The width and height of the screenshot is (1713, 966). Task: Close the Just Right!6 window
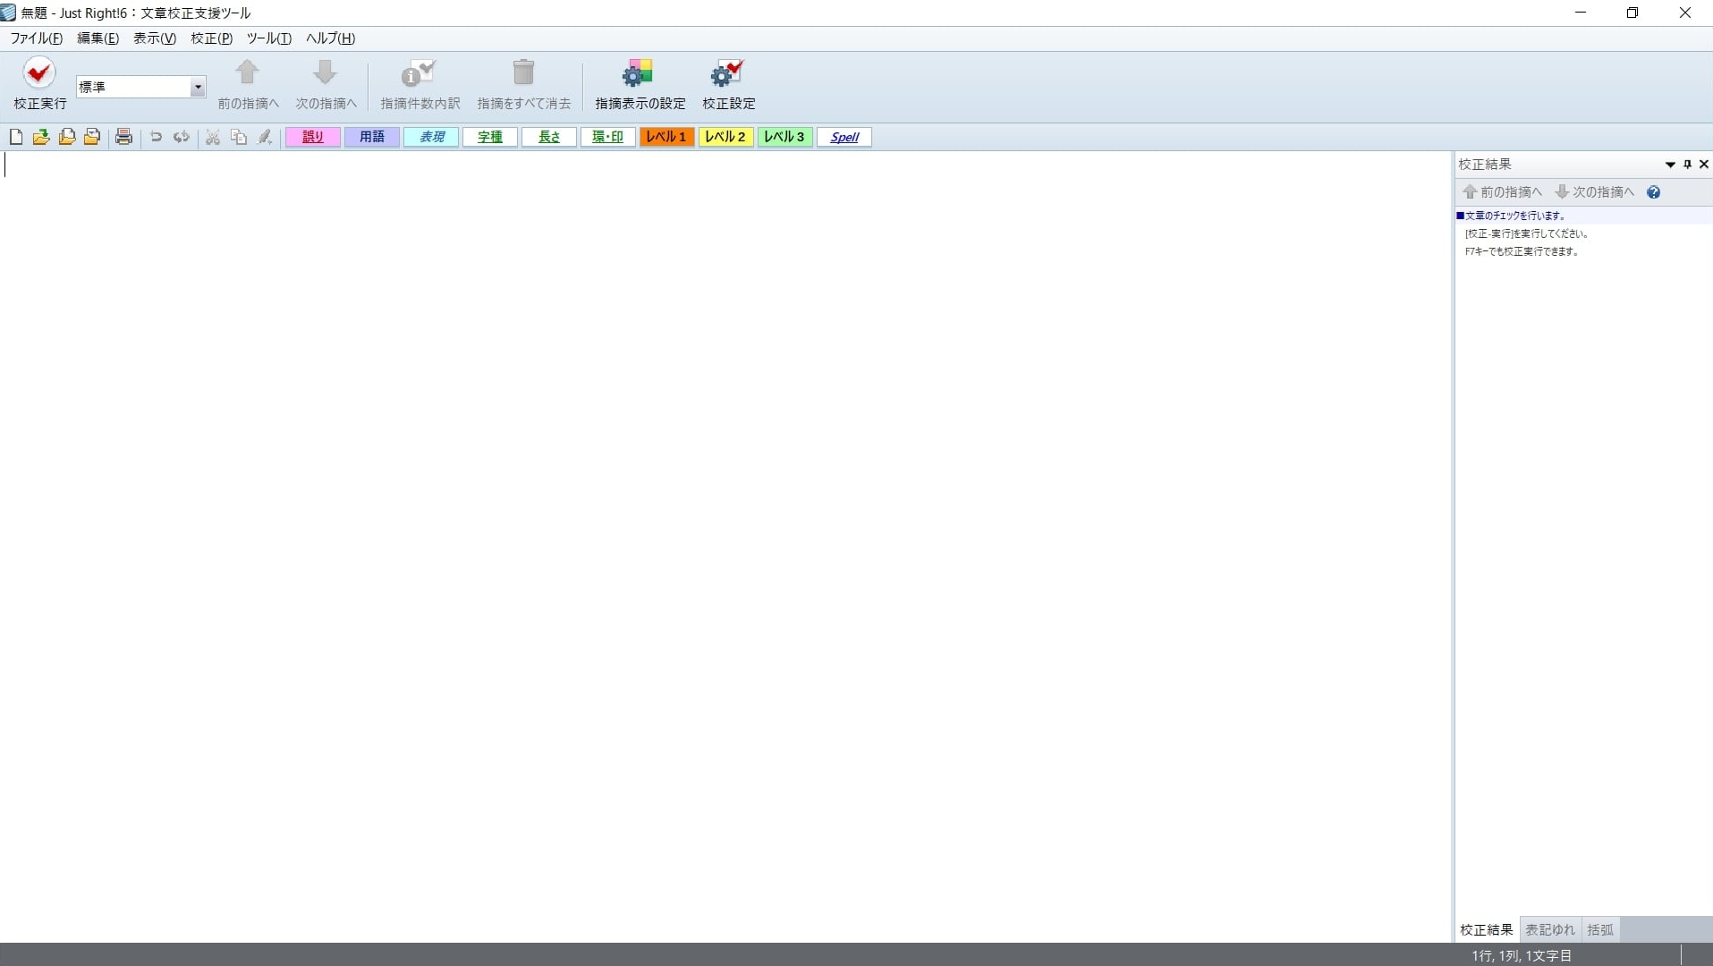point(1685,13)
